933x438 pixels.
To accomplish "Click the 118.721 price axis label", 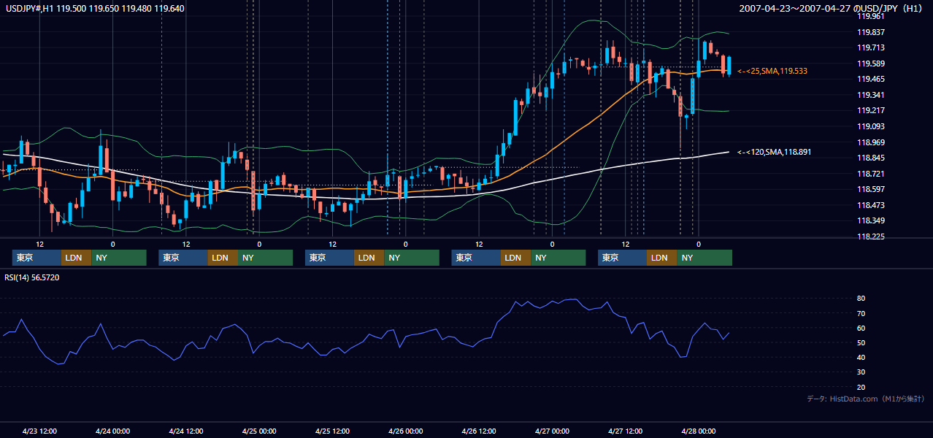I will point(871,174).
